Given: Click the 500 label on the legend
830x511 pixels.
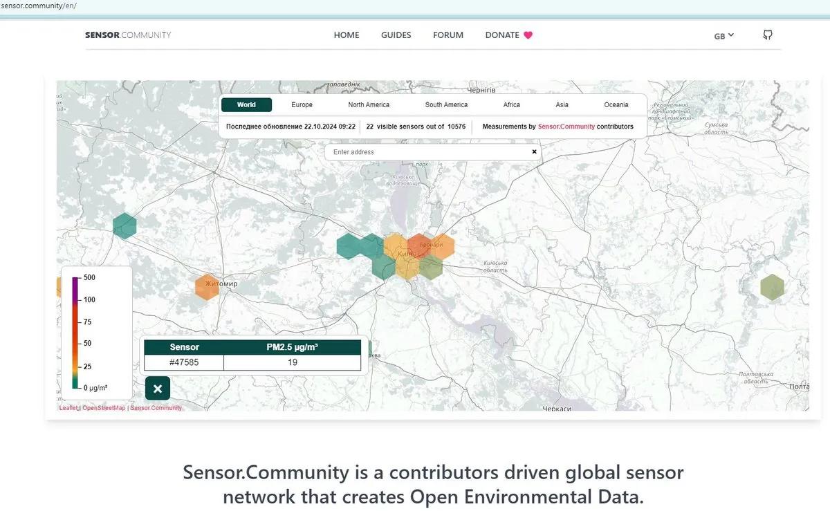Looking at the screenshot, I should pyautogui.click(x=90, y=277).
